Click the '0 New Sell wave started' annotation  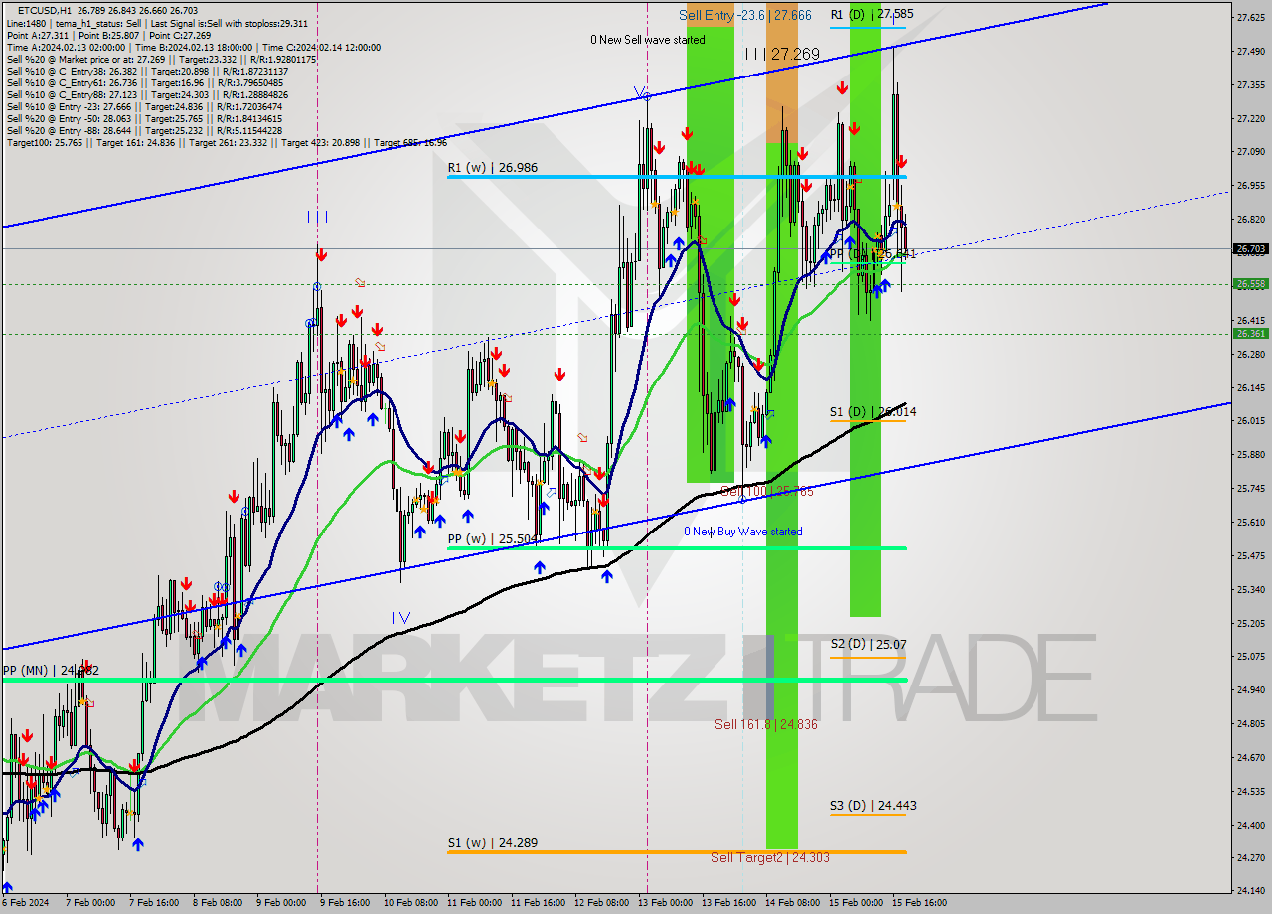coord(648,40)
